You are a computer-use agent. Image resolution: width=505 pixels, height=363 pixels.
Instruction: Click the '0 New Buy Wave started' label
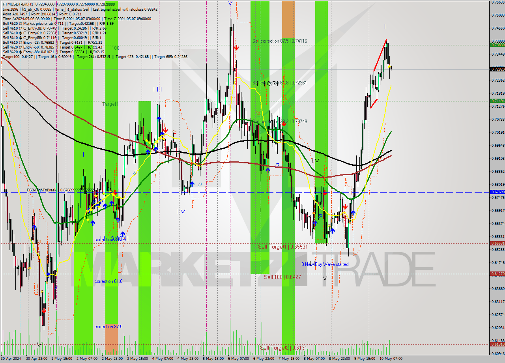tap(325, 264)
